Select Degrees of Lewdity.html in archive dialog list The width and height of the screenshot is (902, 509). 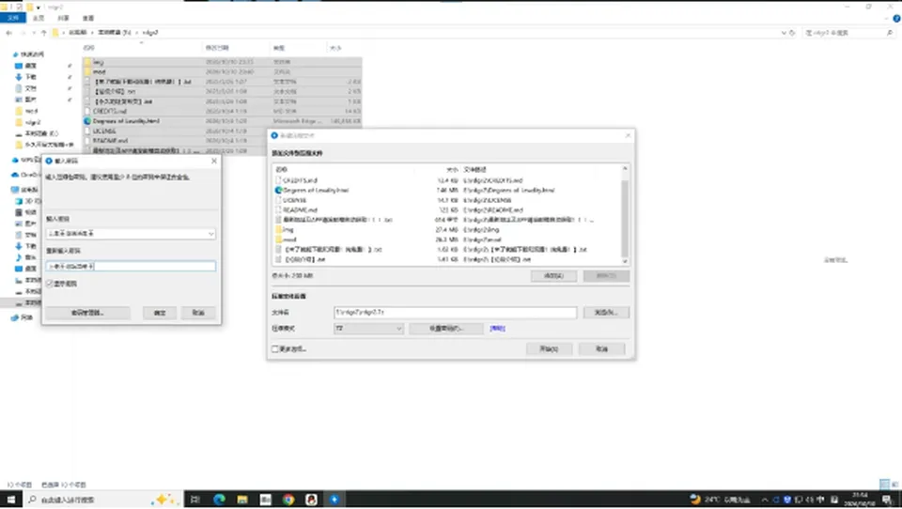[316, 190]
